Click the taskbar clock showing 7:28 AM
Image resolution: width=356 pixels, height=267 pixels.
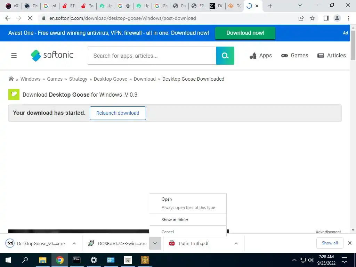[326, 260]
